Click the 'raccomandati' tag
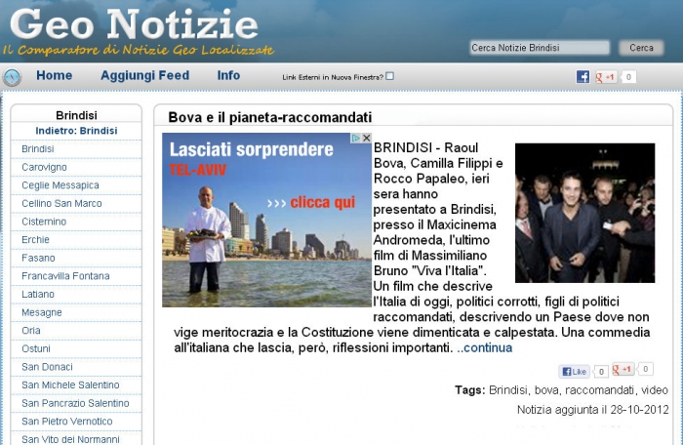This screenshot has height=445, width=683. (x=599, y=390)
